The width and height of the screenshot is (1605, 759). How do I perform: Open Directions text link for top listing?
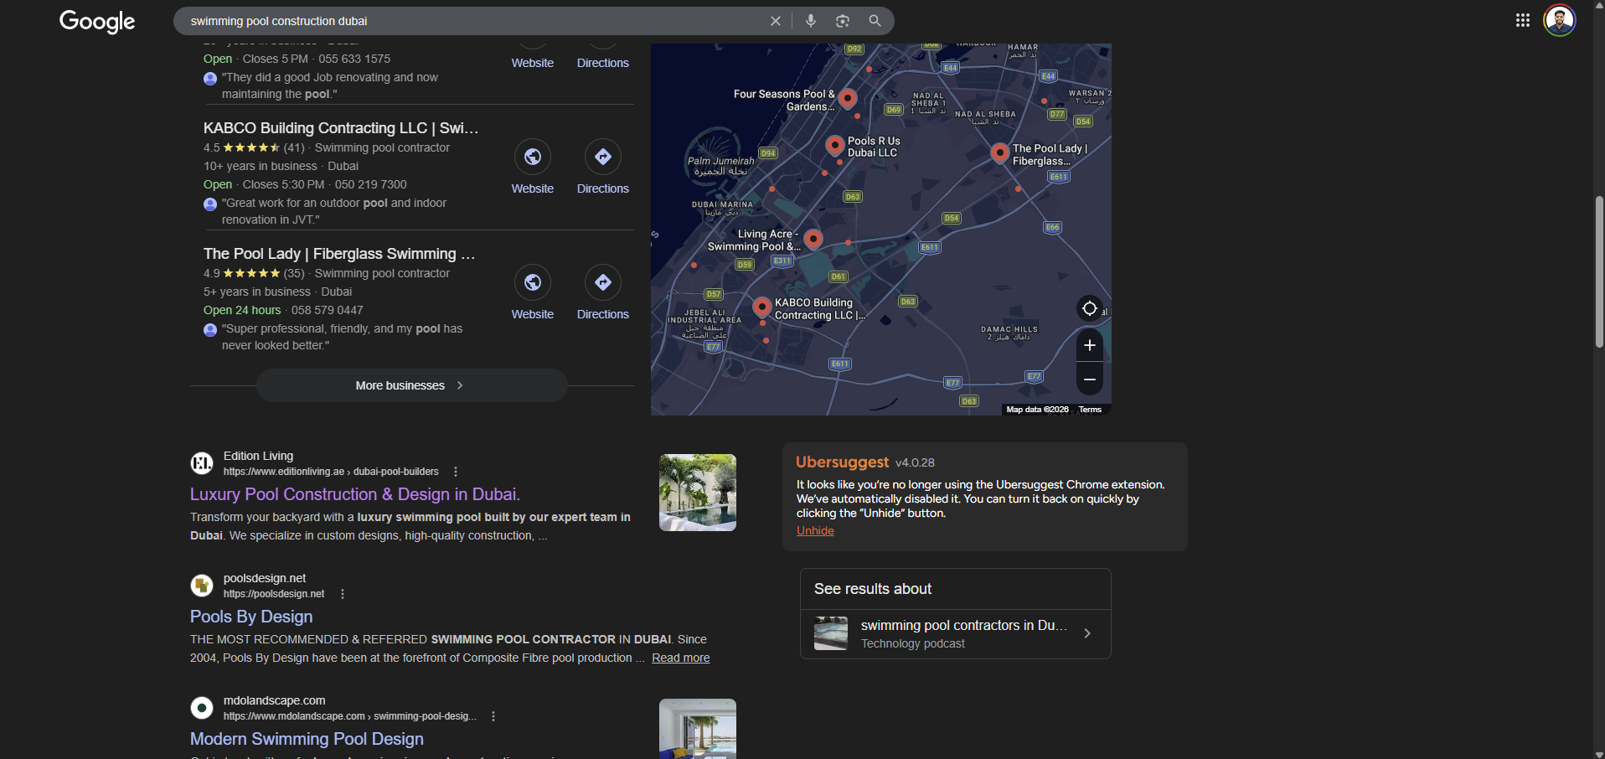tap(603, 63)
